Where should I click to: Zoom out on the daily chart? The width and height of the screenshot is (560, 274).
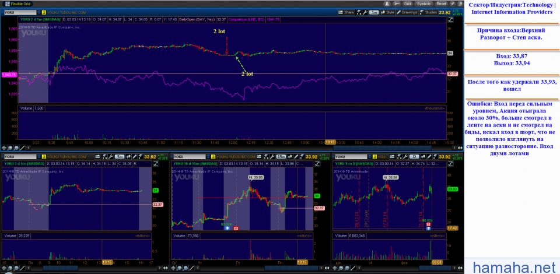point(347,268)
